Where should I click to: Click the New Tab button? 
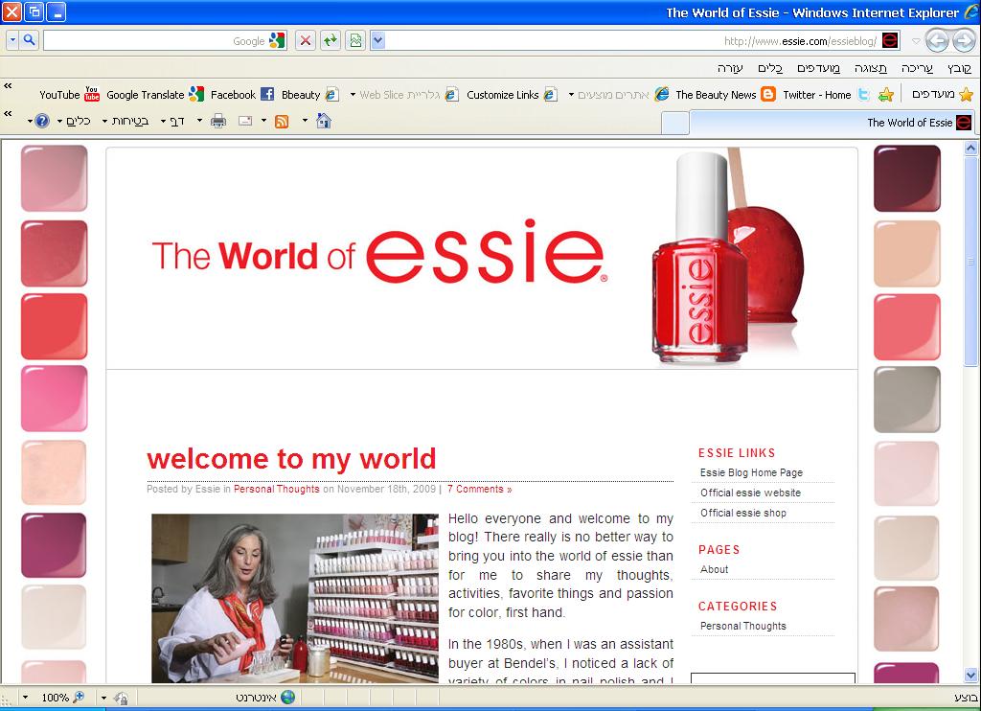[x=675, y=124]
